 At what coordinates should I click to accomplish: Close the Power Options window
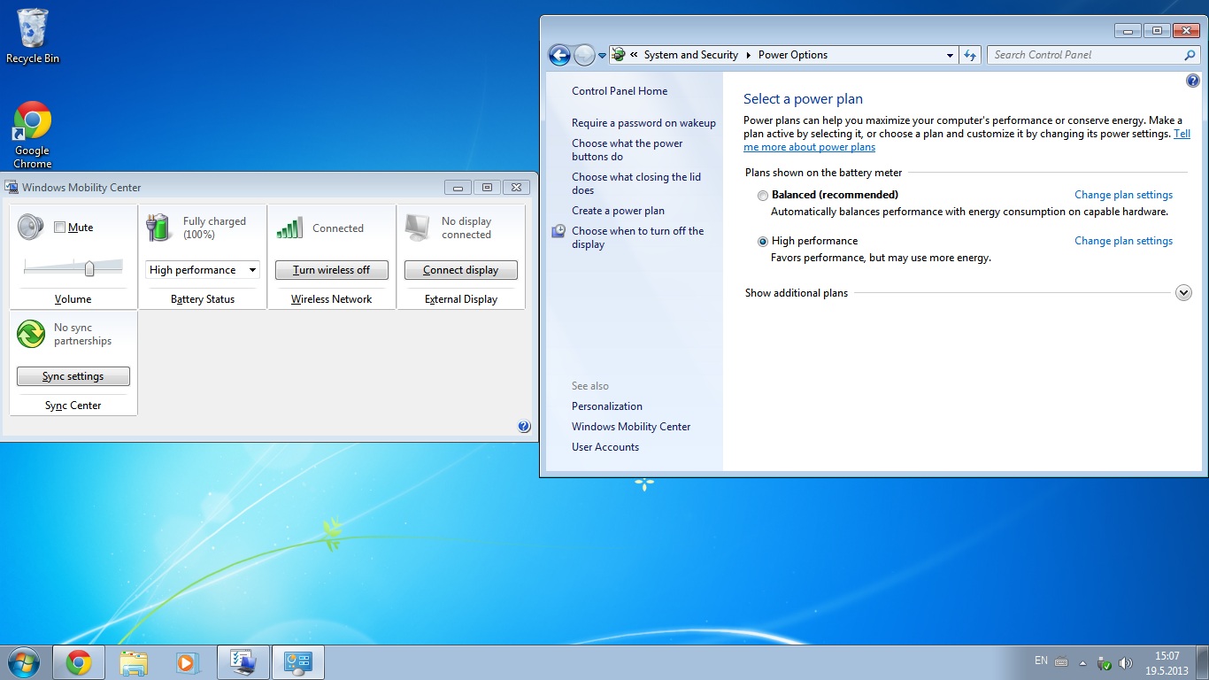click(1186, 30)
